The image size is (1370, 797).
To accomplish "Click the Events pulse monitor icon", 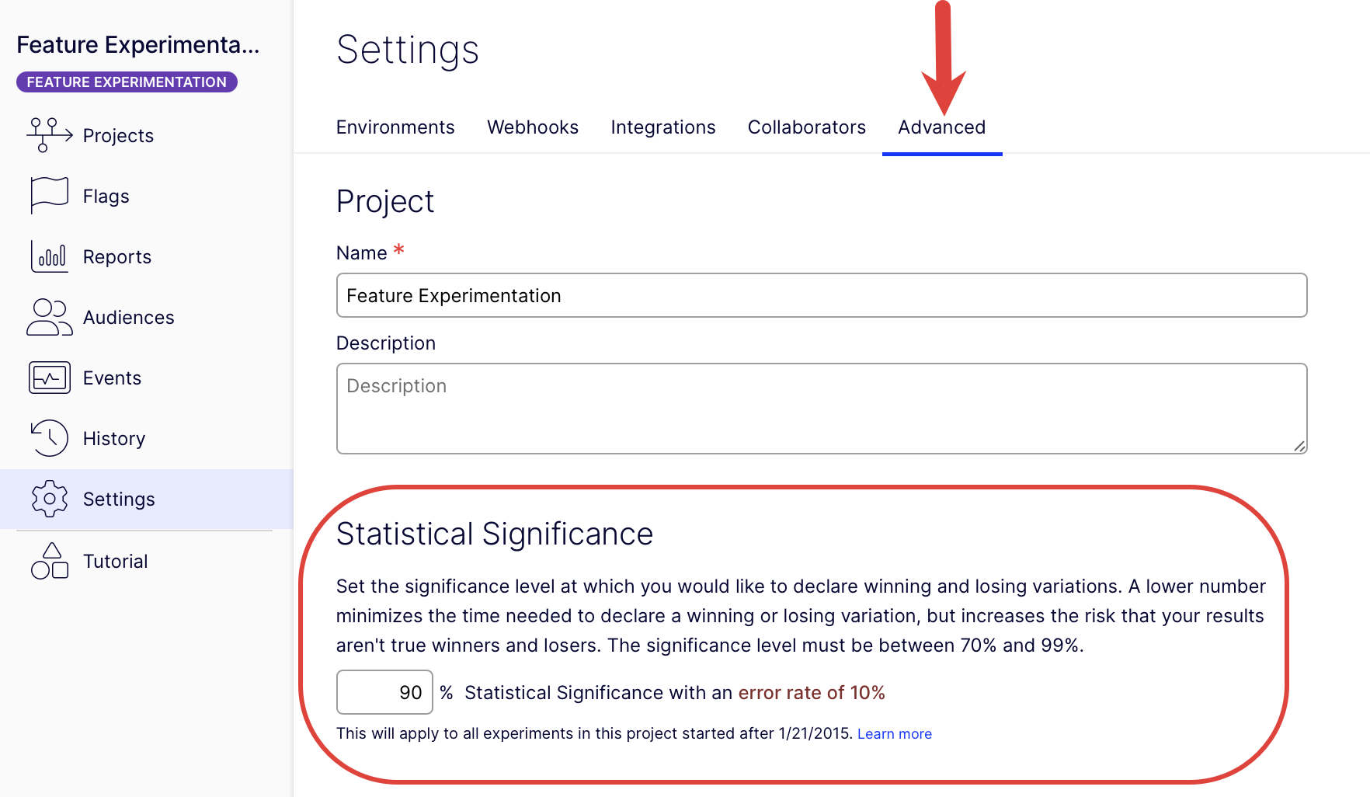I will click(x=49, y=378).
